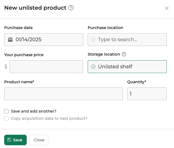Open the Unlisted shelf storage location dropdown
Viewport: 174px width, 148px height.
tap(127, 67)
